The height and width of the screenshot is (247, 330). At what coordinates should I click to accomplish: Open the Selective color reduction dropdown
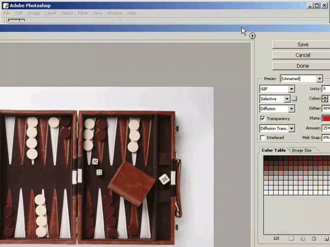coord(287,99)
